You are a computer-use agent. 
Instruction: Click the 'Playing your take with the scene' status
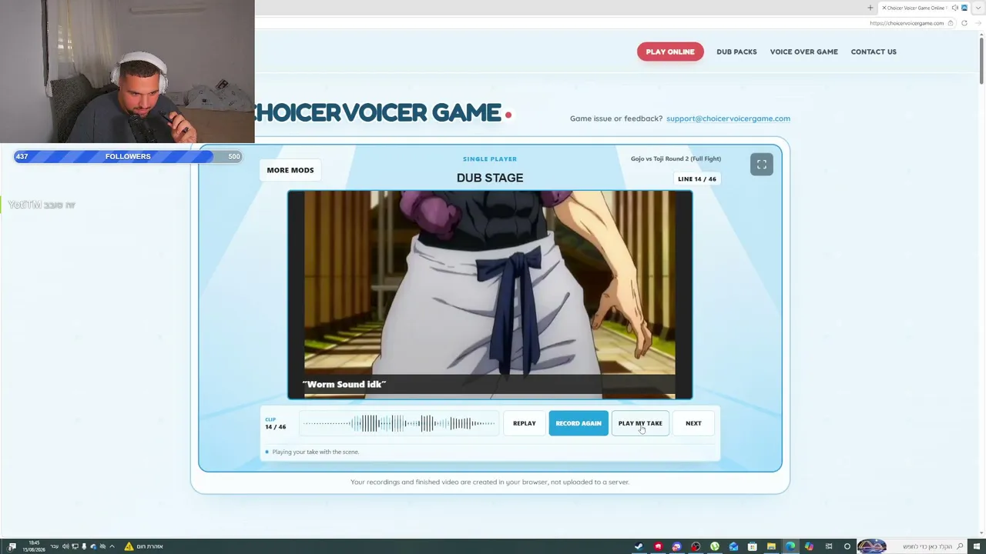315,452
